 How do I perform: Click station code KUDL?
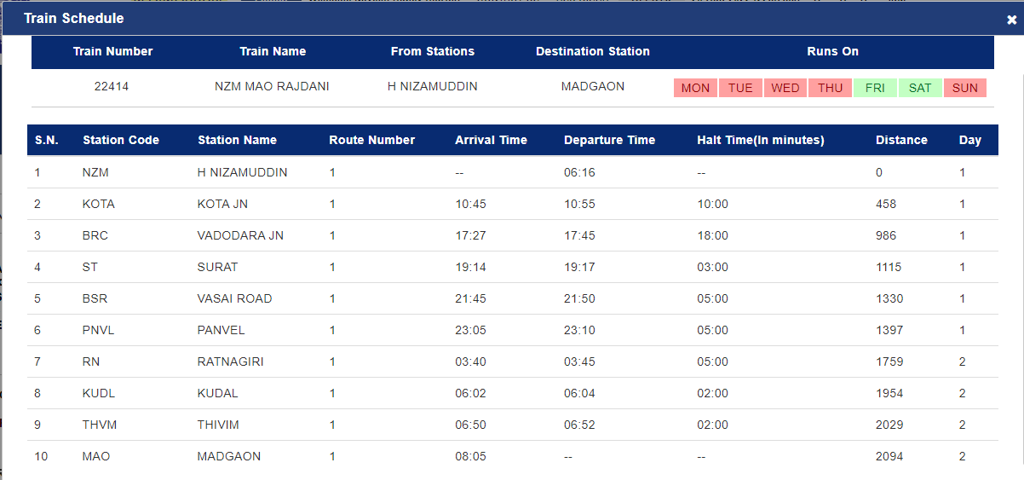tap(98, 393)
